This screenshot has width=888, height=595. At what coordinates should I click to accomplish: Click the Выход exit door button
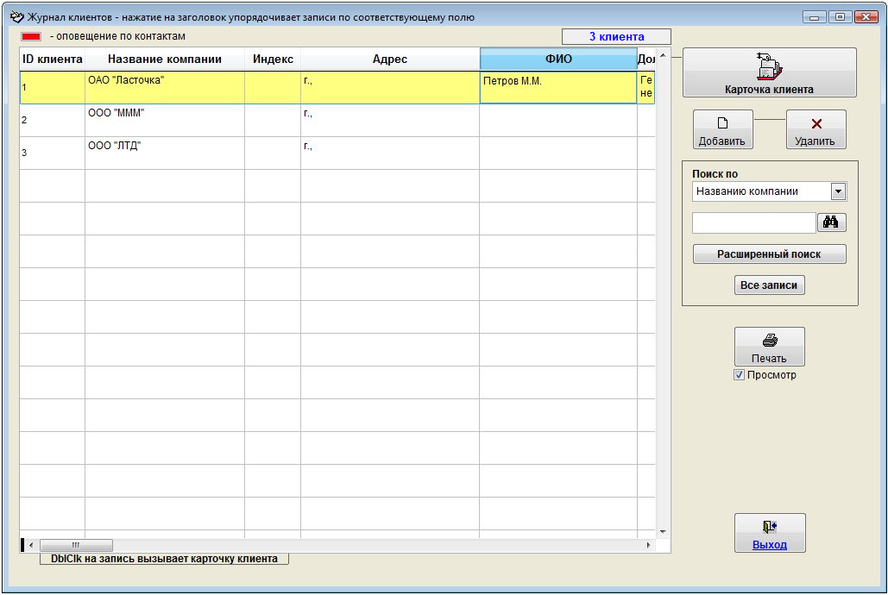(769, 533)
